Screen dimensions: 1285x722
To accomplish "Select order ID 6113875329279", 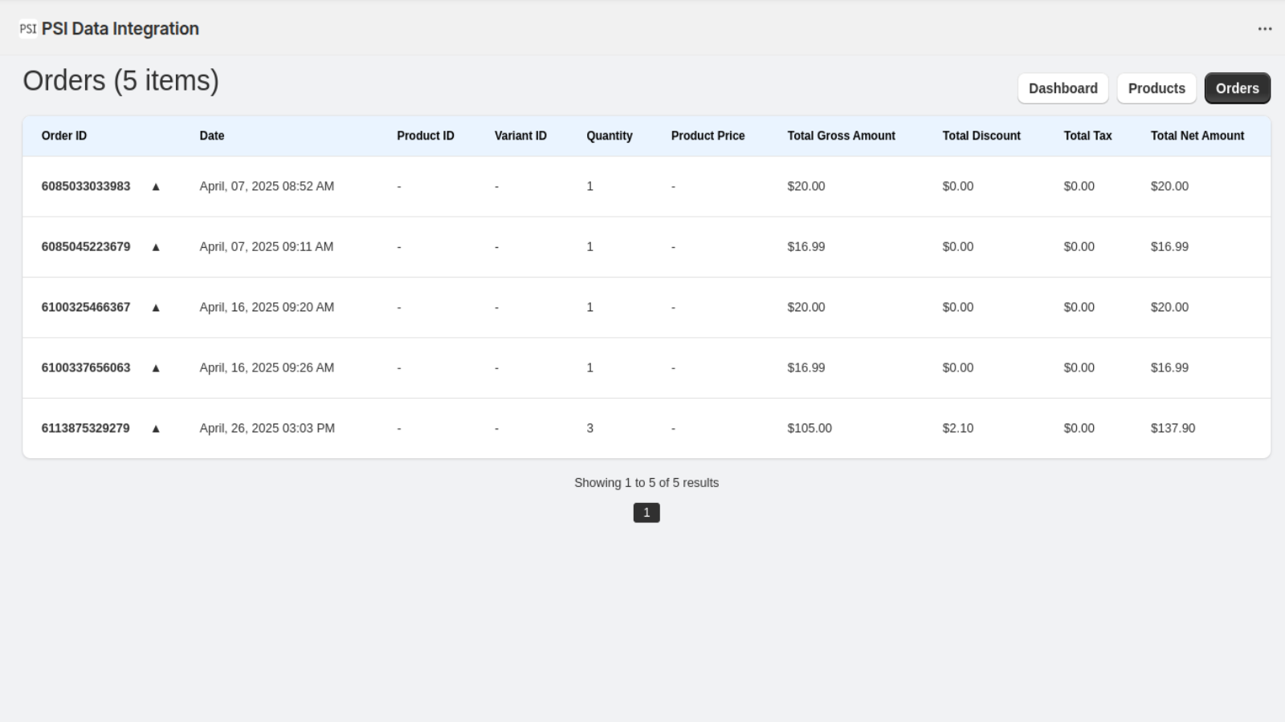I will (x=85, y=428).
